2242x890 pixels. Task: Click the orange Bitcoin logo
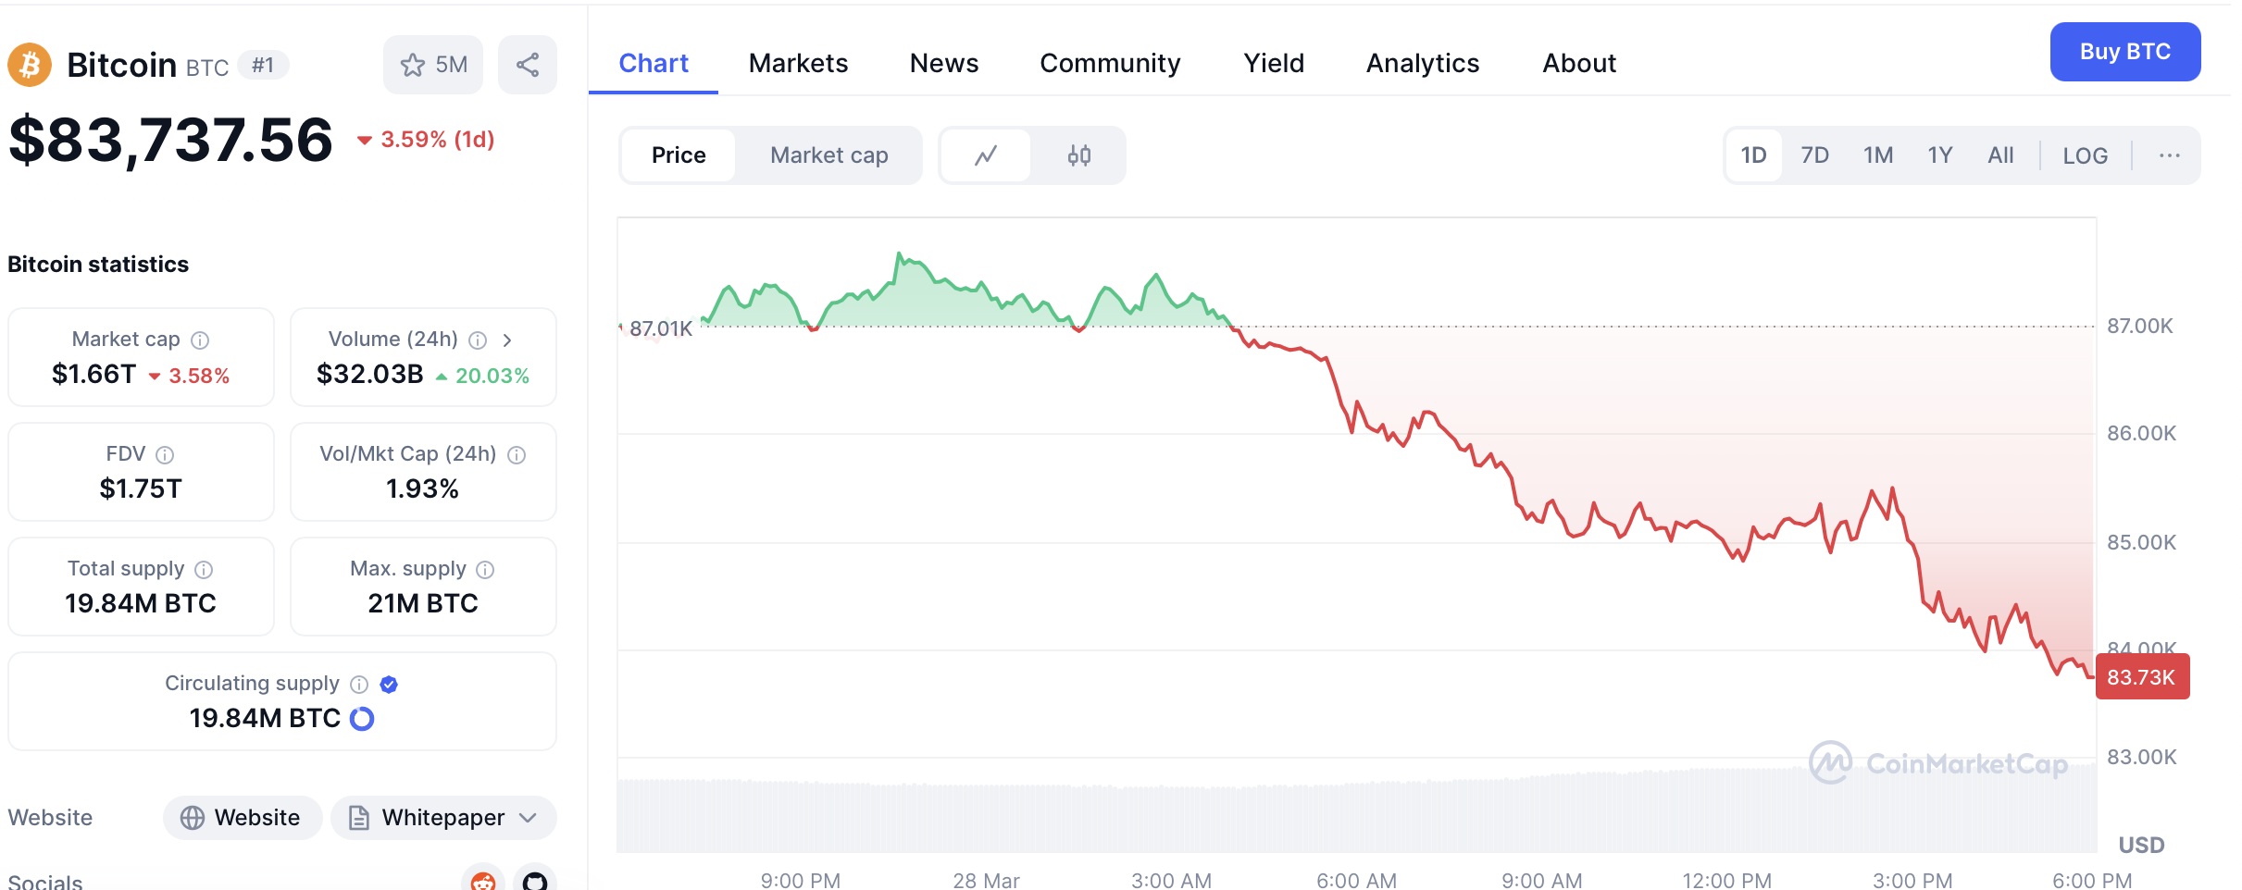tap(30, 65)
